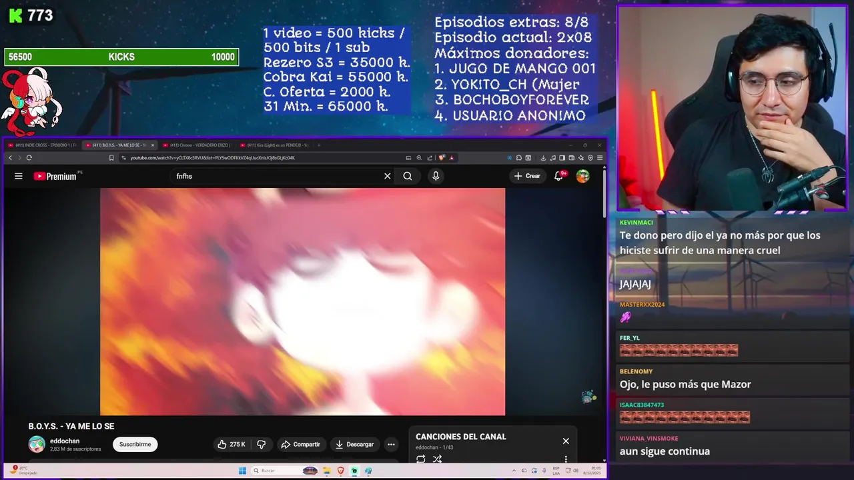The width and height of the screenshot is (854, 480).
Task: Switch to Chrono - VERDADERO ERIZO tab
Action: 197,145
